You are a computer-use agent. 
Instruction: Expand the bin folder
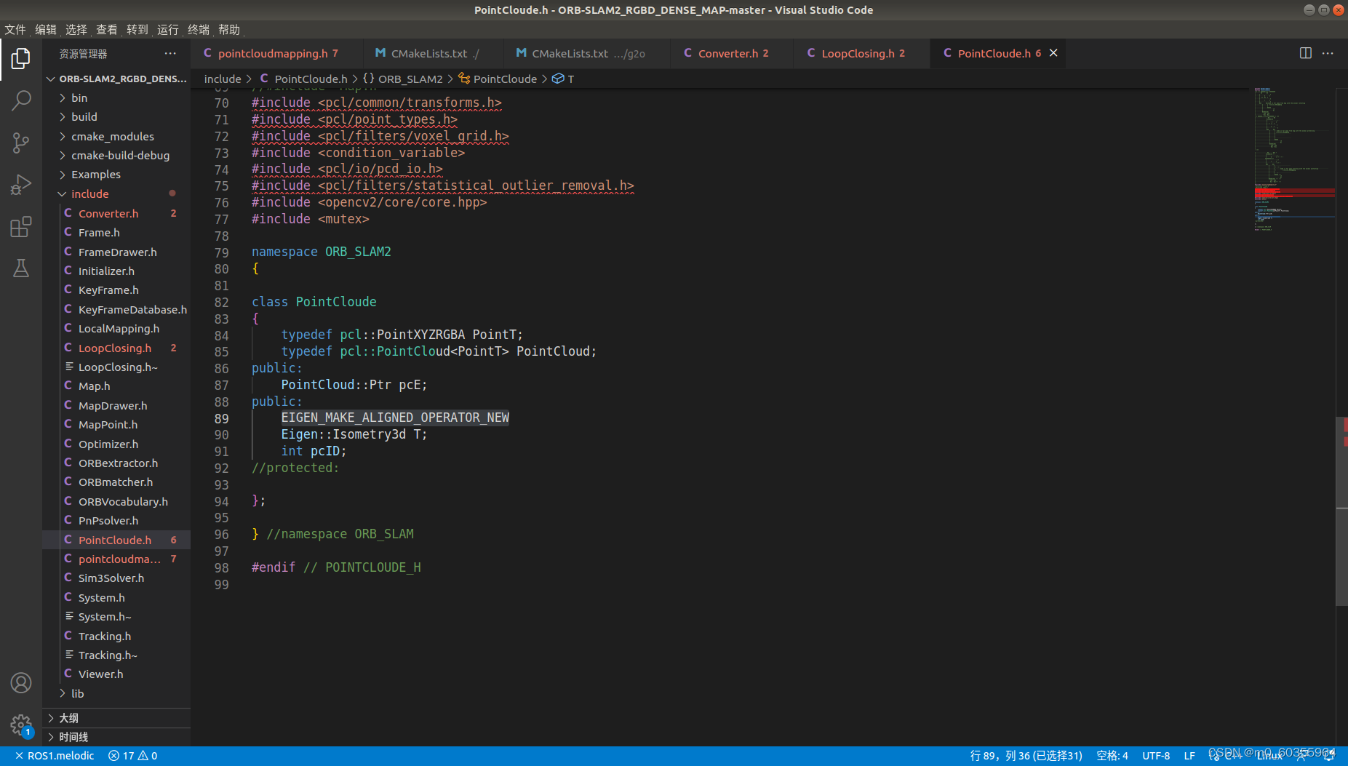(x=116, y=98)
